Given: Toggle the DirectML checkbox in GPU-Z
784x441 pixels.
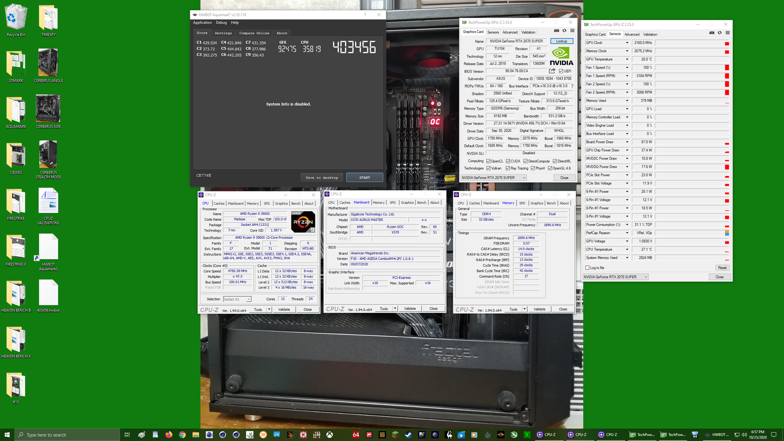Looking at the screenshot, I should click(x=555, y=161).
